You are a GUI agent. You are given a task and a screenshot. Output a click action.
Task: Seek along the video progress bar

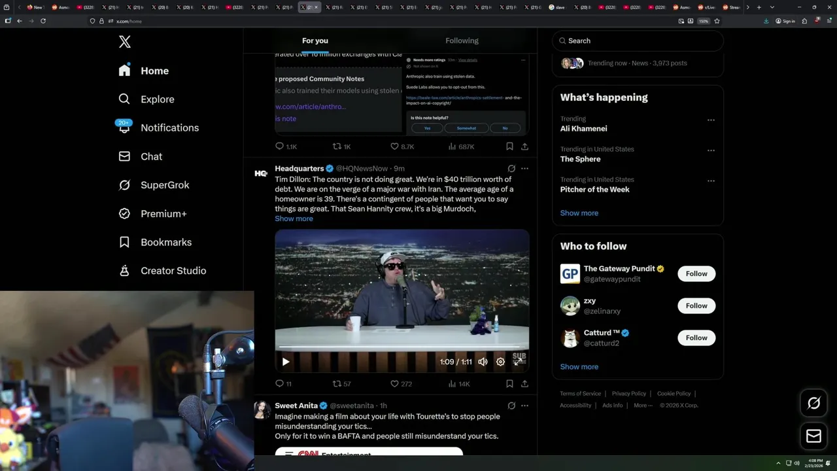point(401,347)
